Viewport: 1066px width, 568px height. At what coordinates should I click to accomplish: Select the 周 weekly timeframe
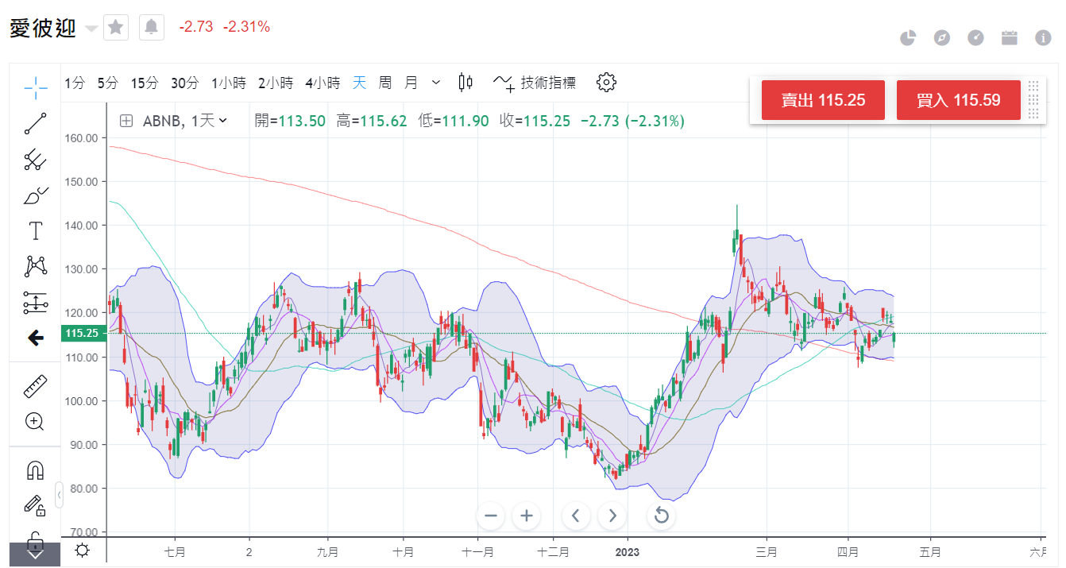click(x=385, y=83)
